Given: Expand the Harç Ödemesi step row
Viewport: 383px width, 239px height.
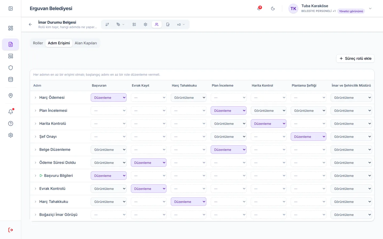Looking at the screenshot, I should click(x=35, y=97).
